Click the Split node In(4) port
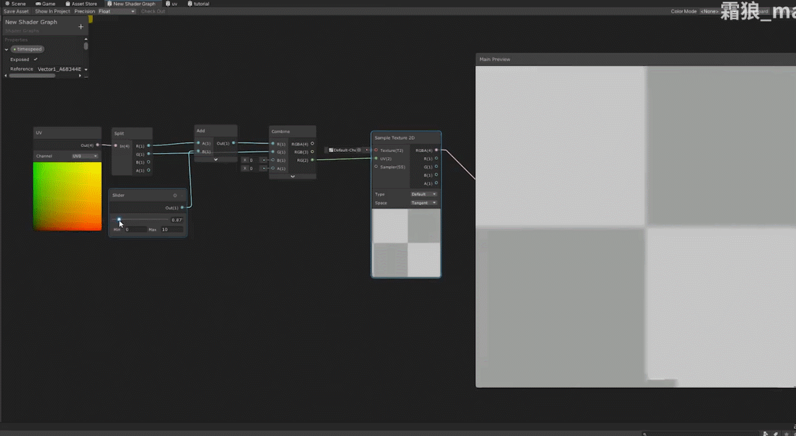 click(116, 146)
